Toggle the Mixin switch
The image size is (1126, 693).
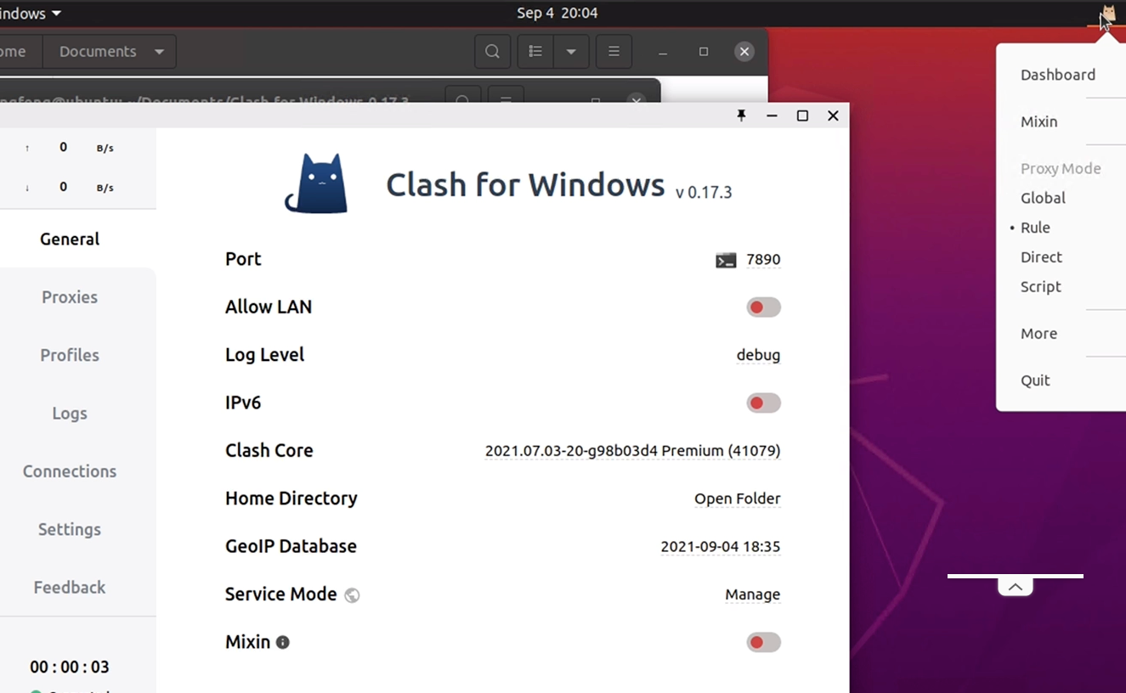click(x=763, y=642)
